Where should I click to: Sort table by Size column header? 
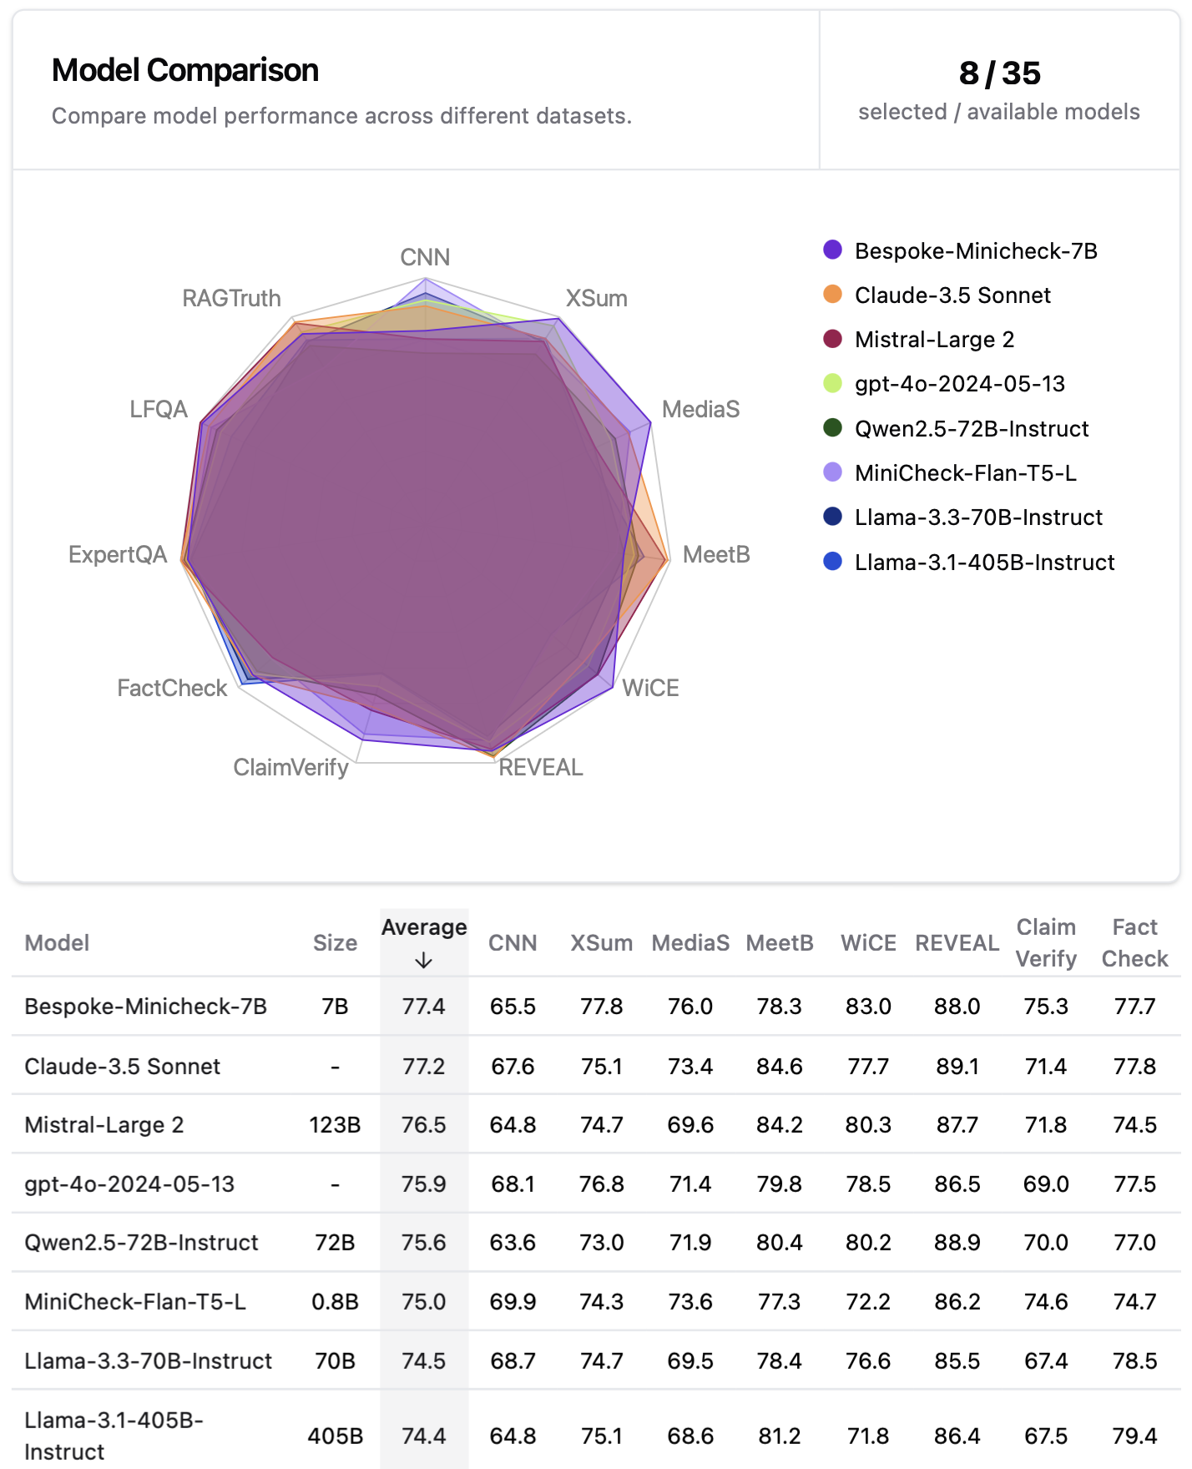tap(335, 943)
